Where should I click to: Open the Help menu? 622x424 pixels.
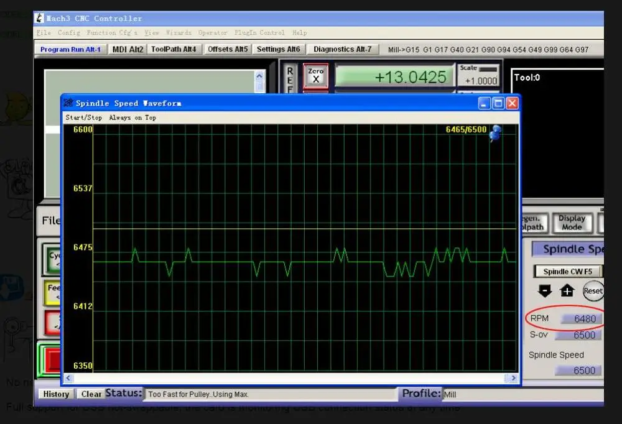click(x=300, y=32)
